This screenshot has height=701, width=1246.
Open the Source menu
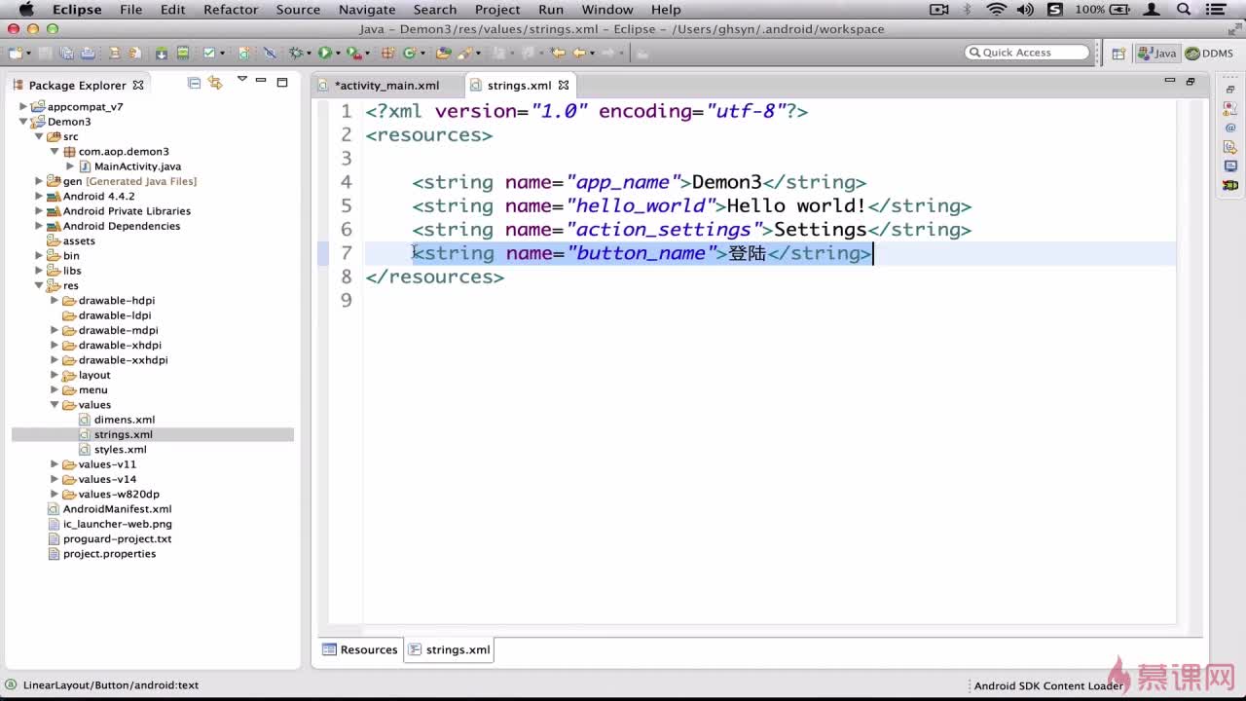(x=298, y=9)
